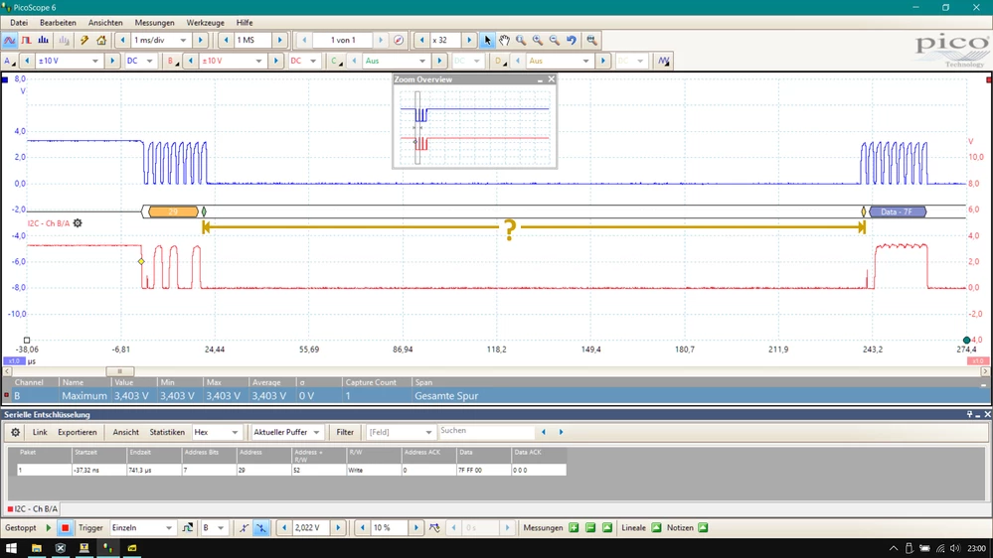Image resolution: width=993 pixels, height=558 pixels.
Task: Select the hand pan tool
Action: pos(504,40)
